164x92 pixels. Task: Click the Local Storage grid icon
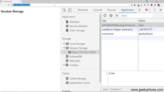(67, 44)
